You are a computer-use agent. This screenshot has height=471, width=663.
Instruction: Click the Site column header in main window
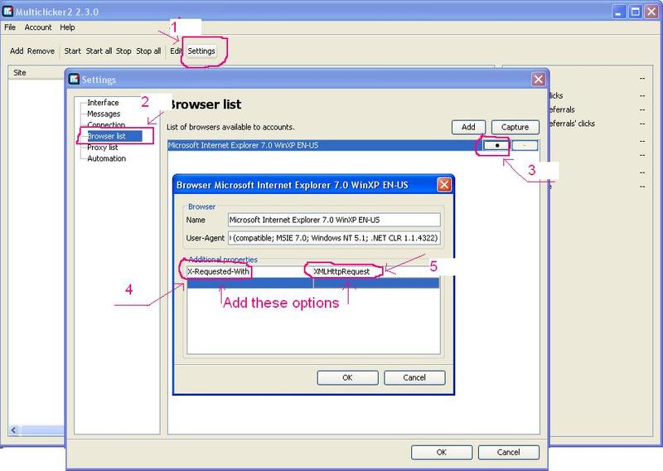(37, 73)
